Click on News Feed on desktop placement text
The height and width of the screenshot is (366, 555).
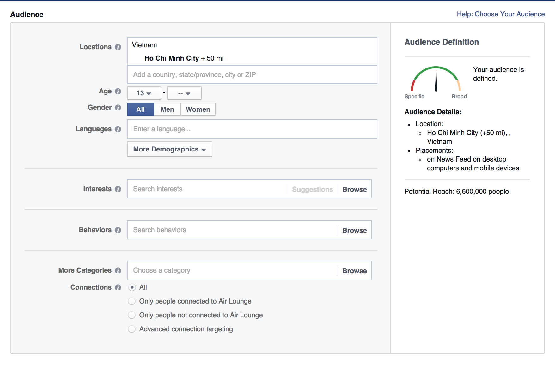(473, 164)
